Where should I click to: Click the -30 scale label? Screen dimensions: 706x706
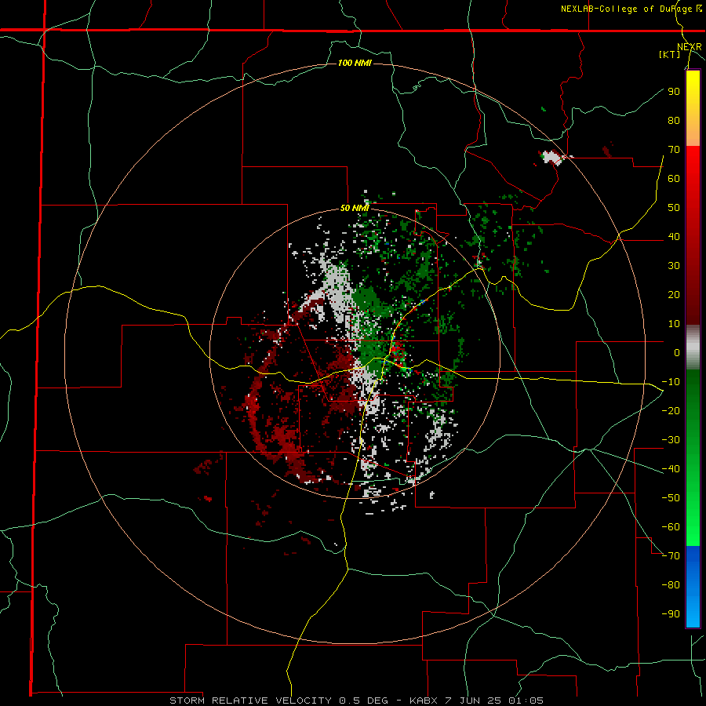[x=671, y=440]
